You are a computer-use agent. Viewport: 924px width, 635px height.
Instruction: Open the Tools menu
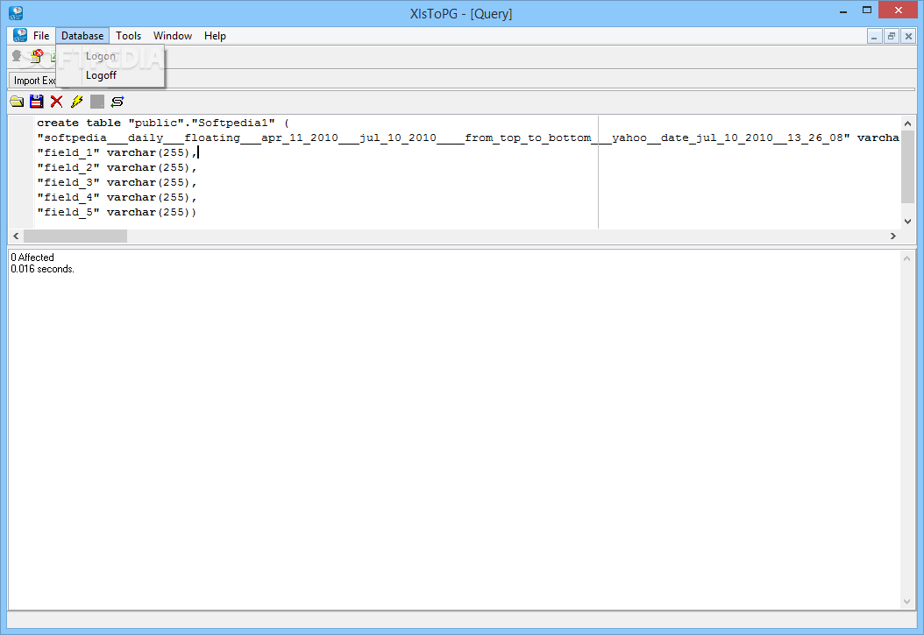[129, 36]
